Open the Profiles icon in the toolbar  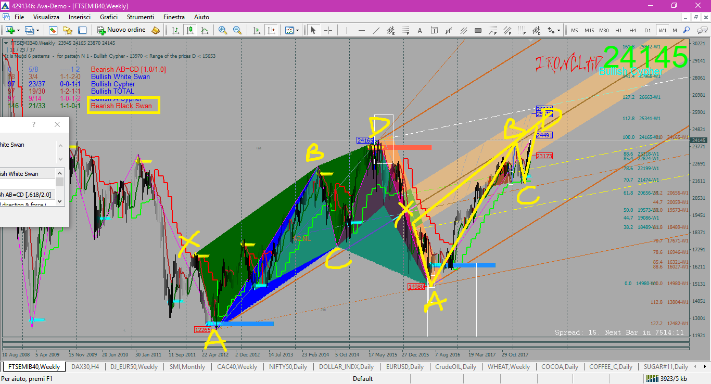click(29, 30)
